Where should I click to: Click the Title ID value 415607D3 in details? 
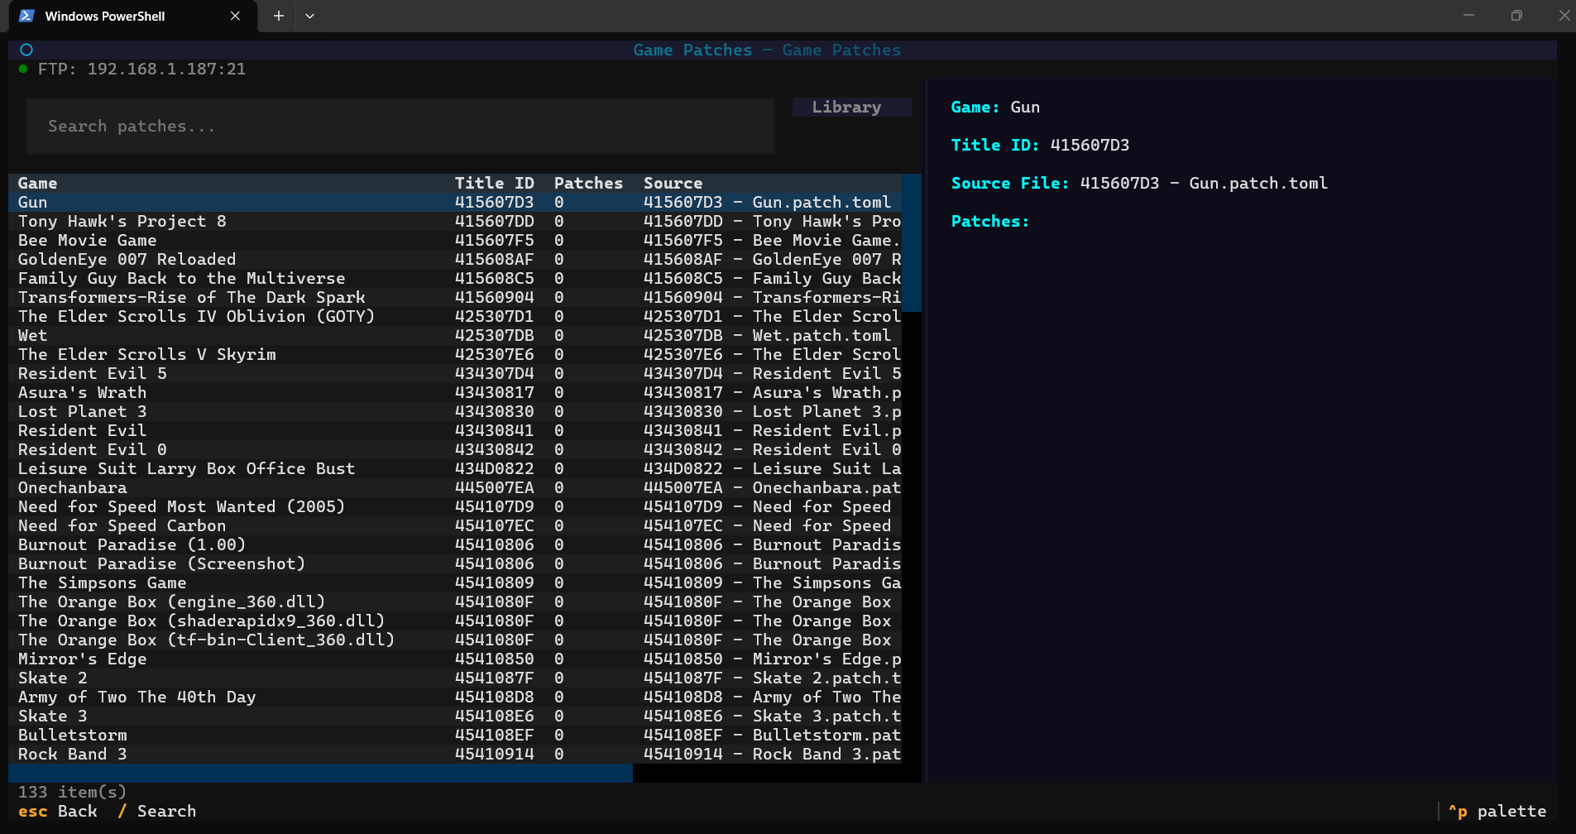point(1090,145)
